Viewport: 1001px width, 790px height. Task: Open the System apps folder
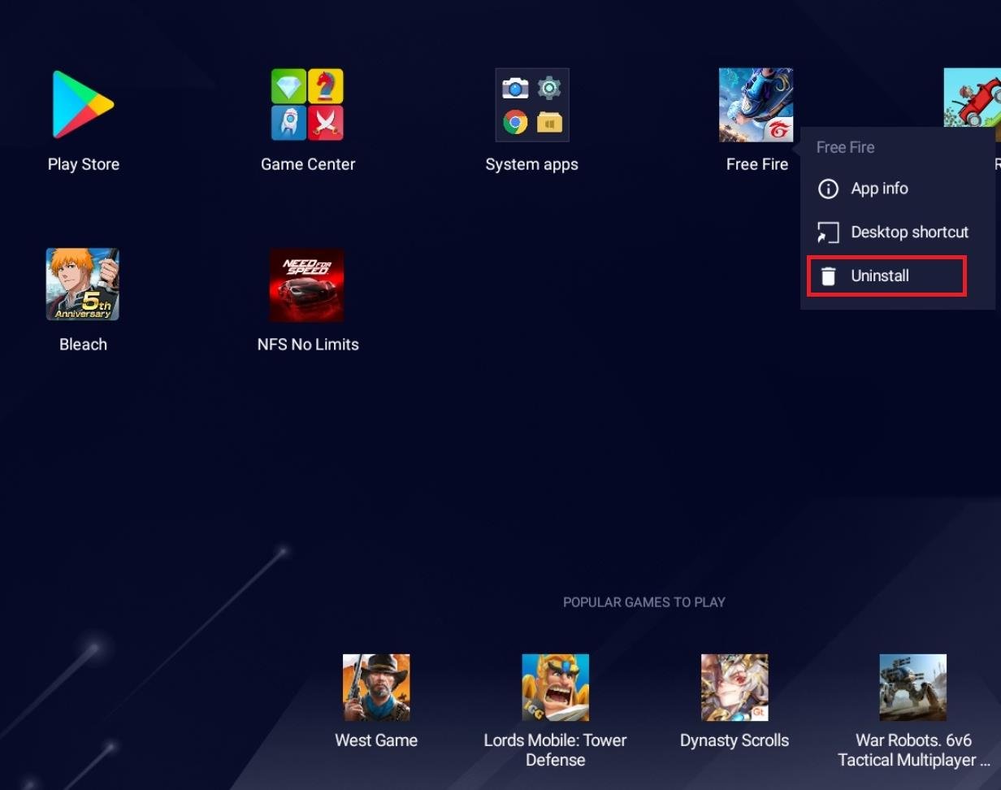(531, 103)
